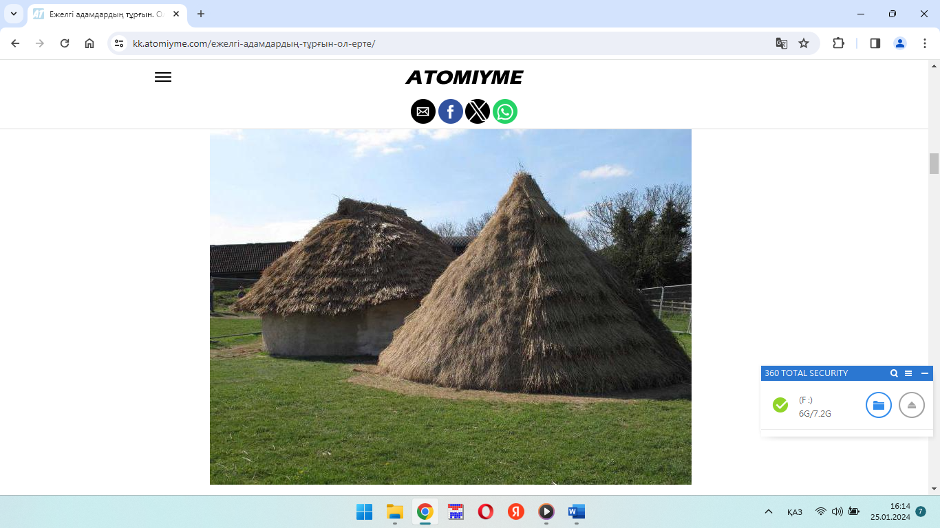The width and height of the screenshot is (940, 528).
Task: Open File Explorer from the taskbar
Action: (394, 511)
